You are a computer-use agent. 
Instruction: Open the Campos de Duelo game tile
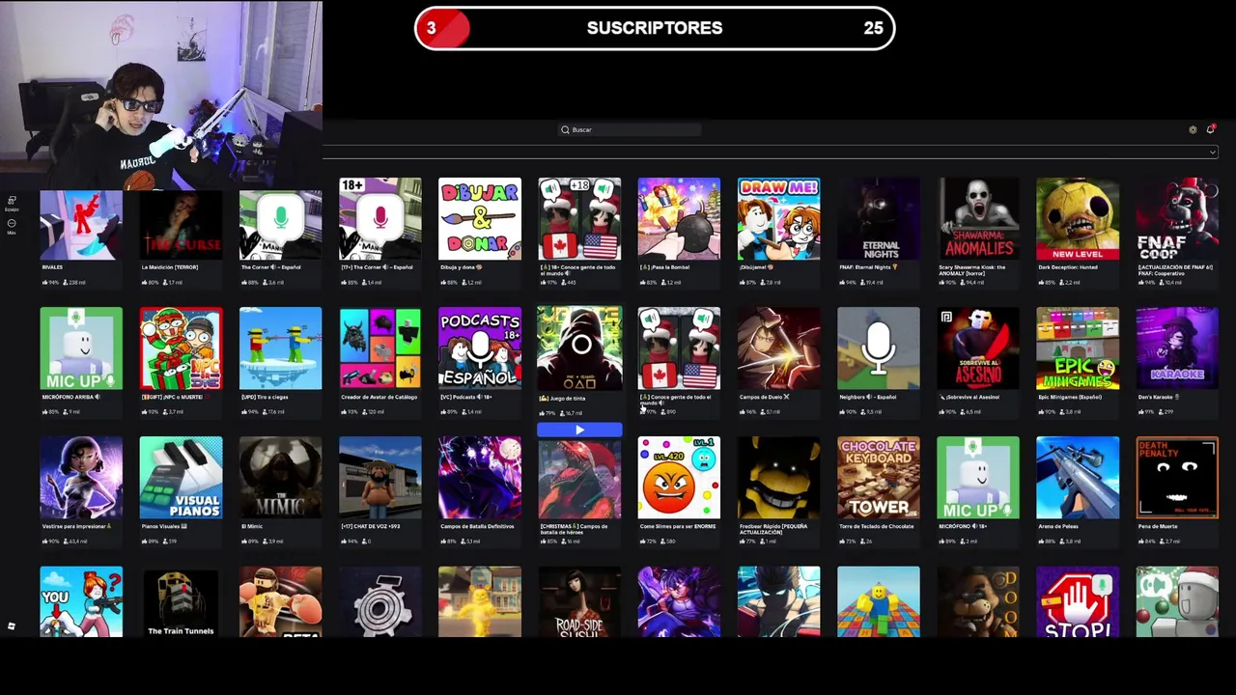[778, 348]
